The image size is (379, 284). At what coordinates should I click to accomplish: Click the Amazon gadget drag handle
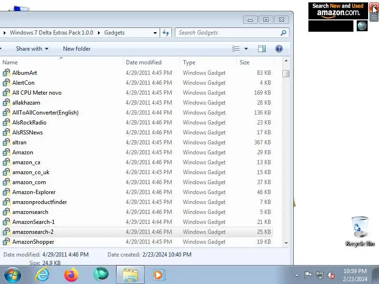[x=374, y=18]
